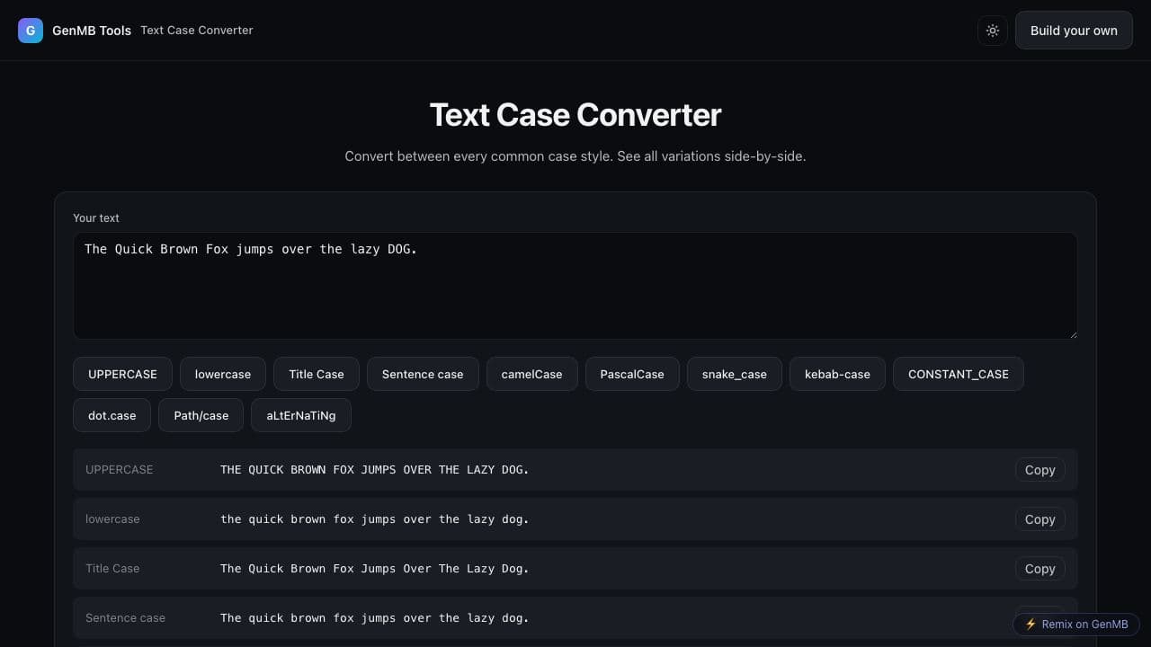1151x647 pixels.
Task: Select the Title Case button
Action: pyautogui.click(x=317, y=374)
